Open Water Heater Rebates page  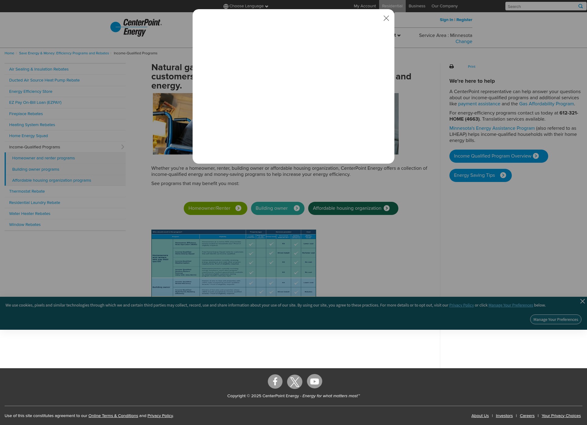pos(30,214)
